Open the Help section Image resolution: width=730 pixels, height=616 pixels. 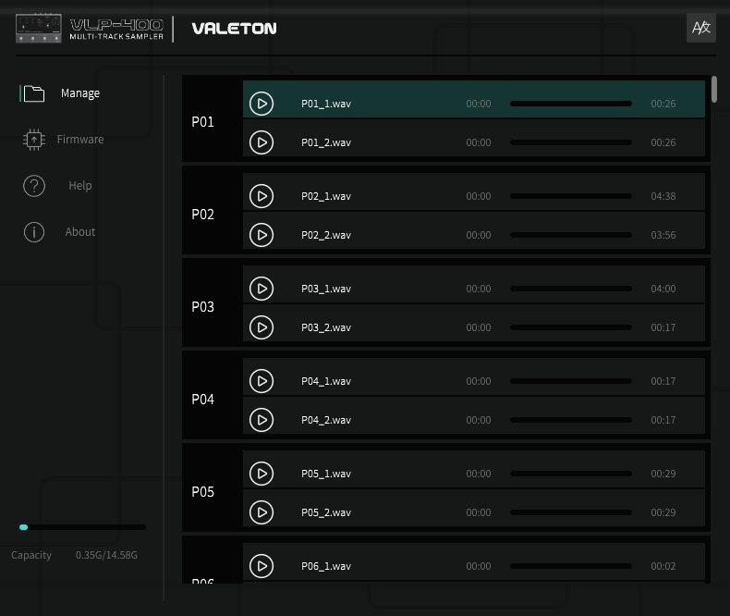click(80, 186)
